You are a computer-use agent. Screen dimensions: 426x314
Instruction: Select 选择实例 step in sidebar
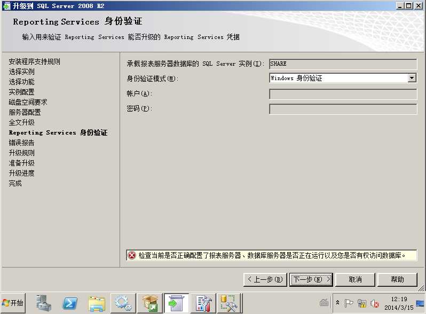(21, 72)
